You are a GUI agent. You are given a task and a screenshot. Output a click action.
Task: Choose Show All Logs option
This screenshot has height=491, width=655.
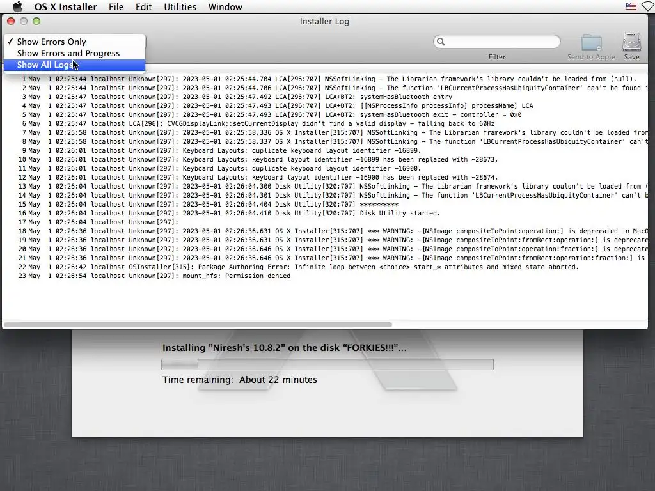(x=74, y=65)
